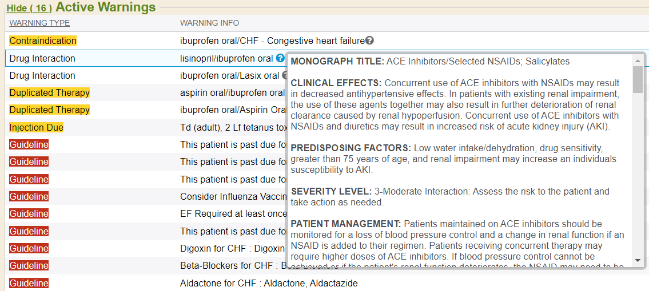649x291 pixels.
Task: Click monograph scrollbar down arrow
Action: tap(638, 260)
